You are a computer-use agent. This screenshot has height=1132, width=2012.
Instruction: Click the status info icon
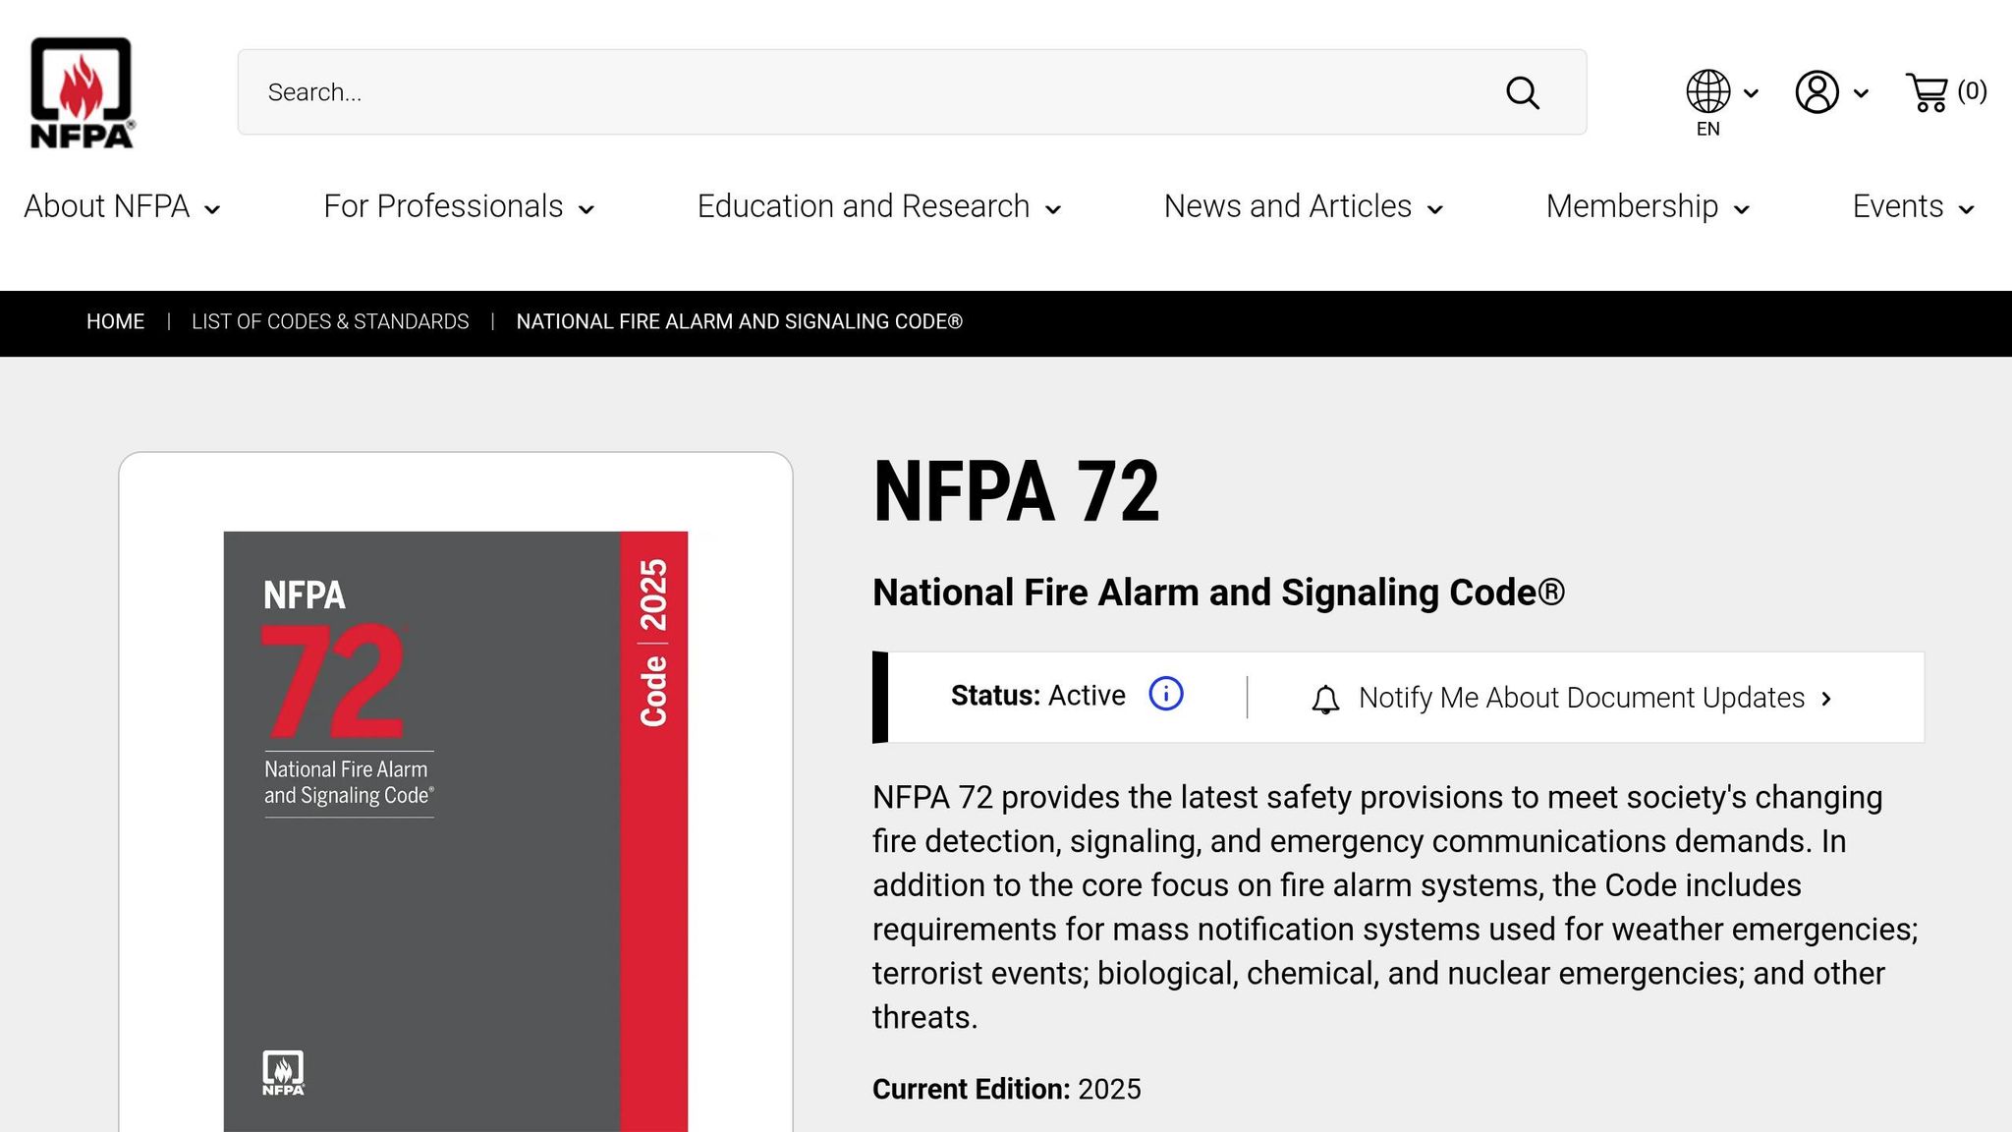[1166, 694]
